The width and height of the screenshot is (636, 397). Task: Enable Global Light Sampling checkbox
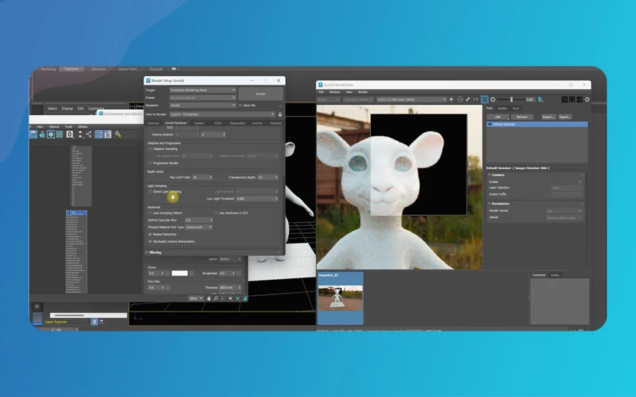tap(150, 192)
